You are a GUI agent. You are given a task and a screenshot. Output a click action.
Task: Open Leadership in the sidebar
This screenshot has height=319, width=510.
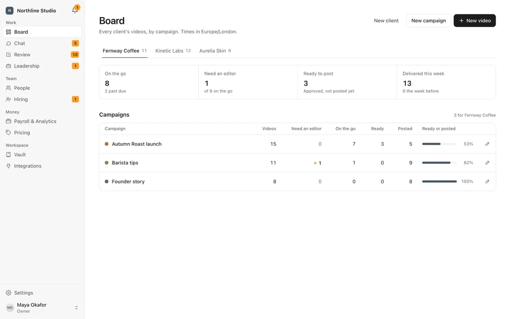pos(42,66)
